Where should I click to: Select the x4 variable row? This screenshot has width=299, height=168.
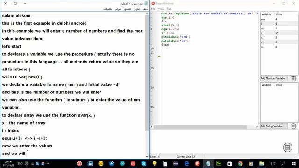pyautogui.click(x=279, y=47)
